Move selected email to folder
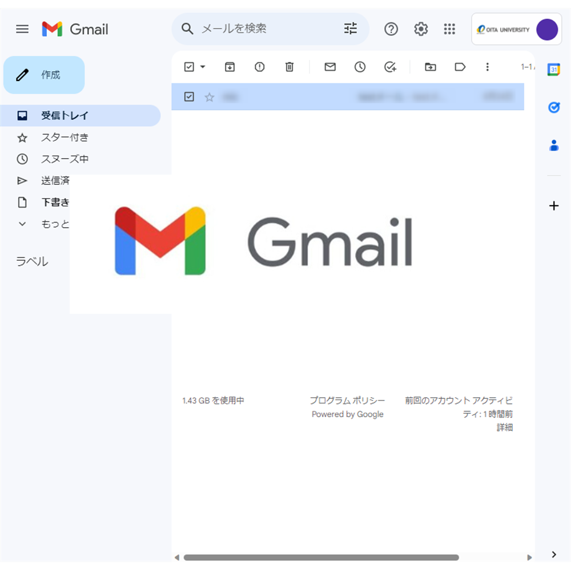 coord(430,67)
